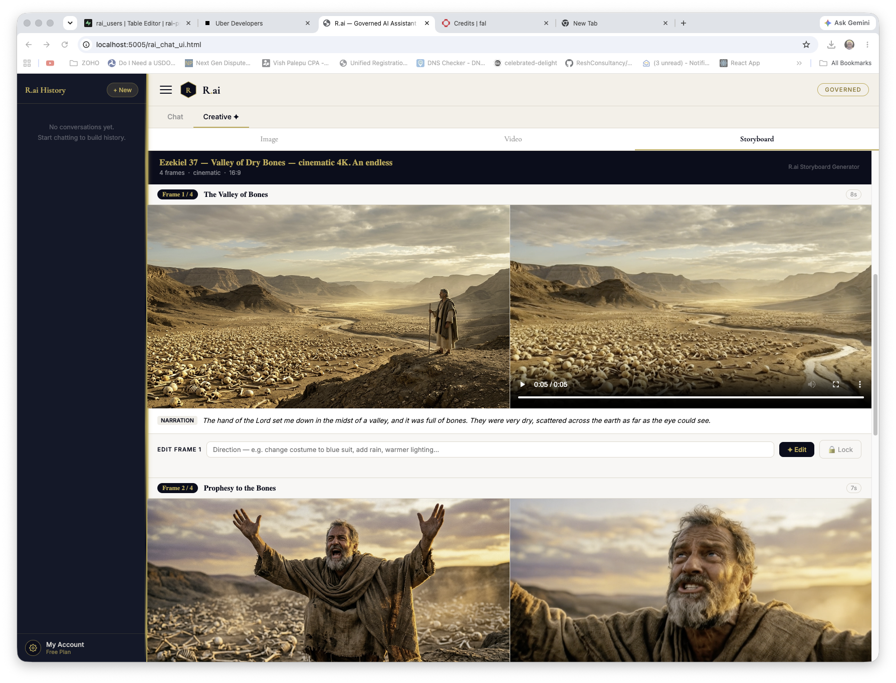
Task: Switch to the Chat tab
Action: [175, 117]
